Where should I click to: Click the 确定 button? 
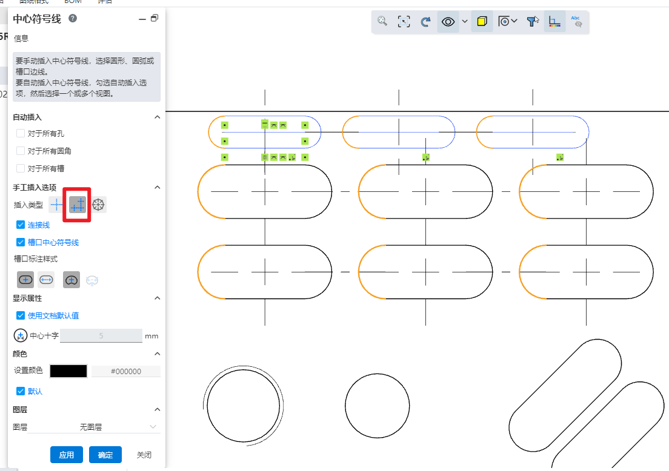coord(105,455)
